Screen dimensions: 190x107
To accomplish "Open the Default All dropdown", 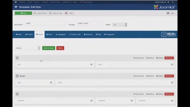I will tap(119, 25).
